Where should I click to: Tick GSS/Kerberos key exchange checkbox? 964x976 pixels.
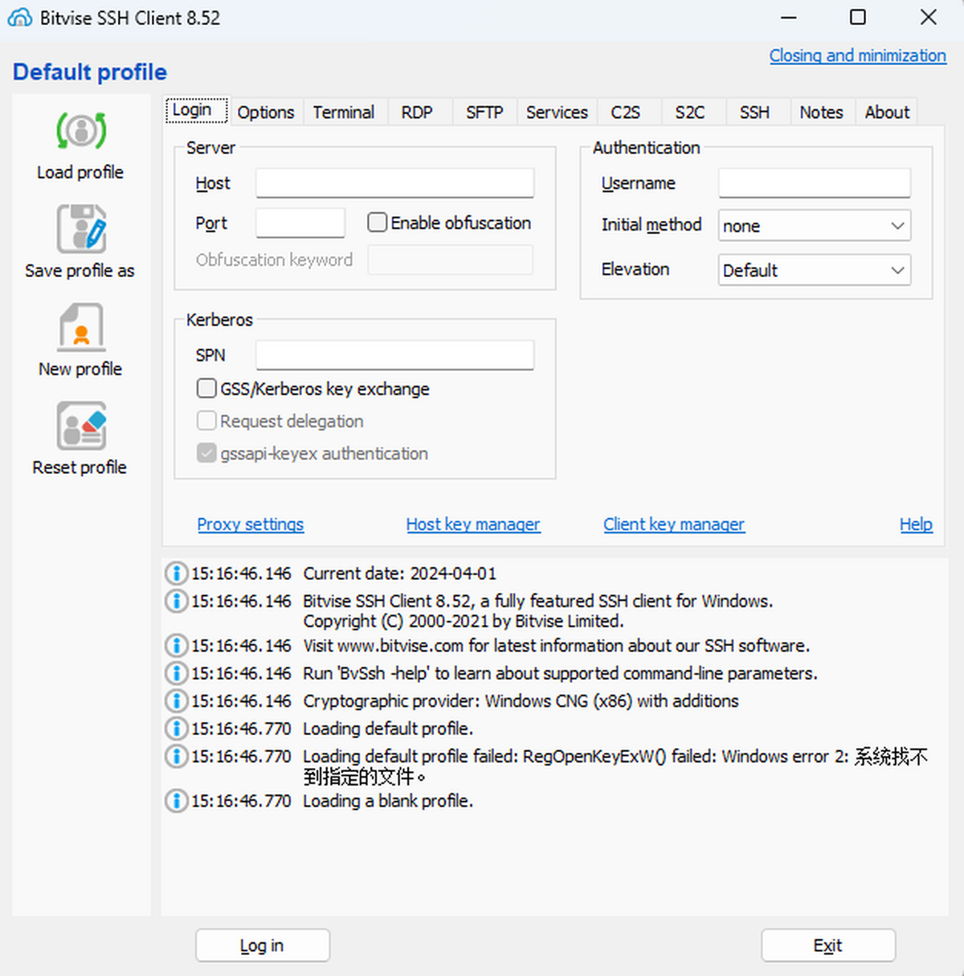(206, 389)
